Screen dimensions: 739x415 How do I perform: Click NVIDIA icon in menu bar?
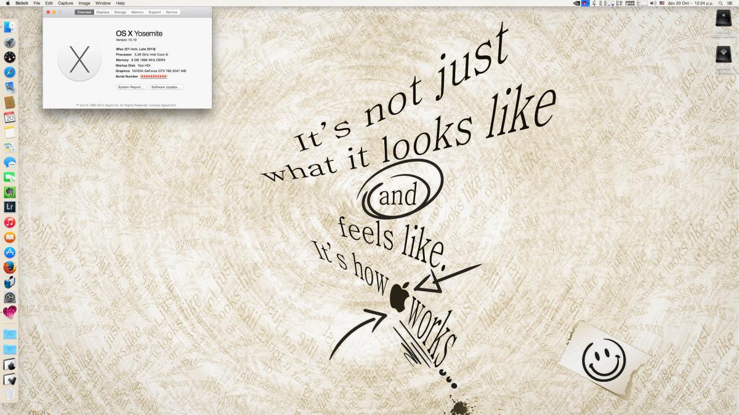click(x=576, y=3)
